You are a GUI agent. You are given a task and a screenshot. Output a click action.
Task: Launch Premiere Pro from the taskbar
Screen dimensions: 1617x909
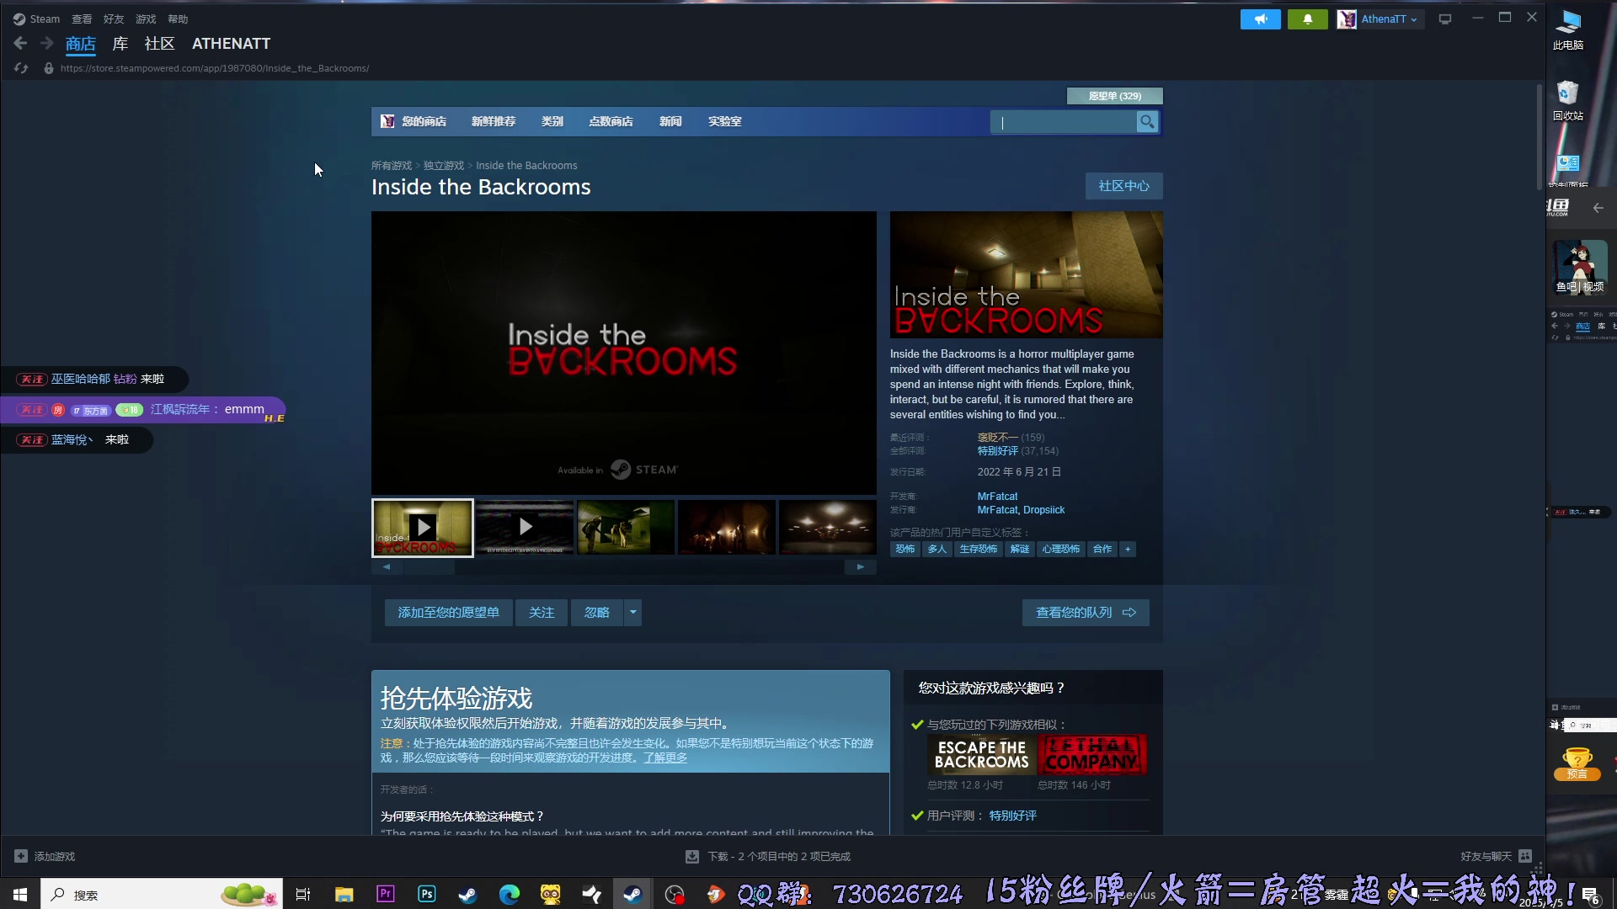point(386,894)
